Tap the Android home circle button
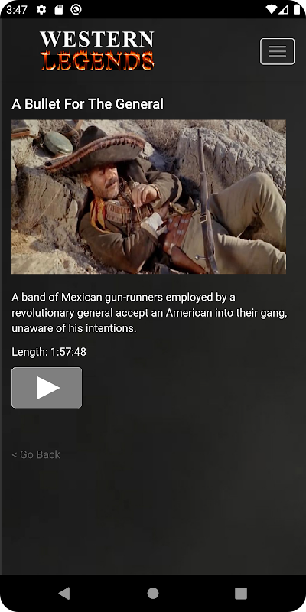 [153, 594]
